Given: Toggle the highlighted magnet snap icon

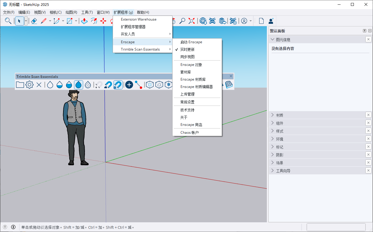Looking at the screenshot, I should coord(118,85).
